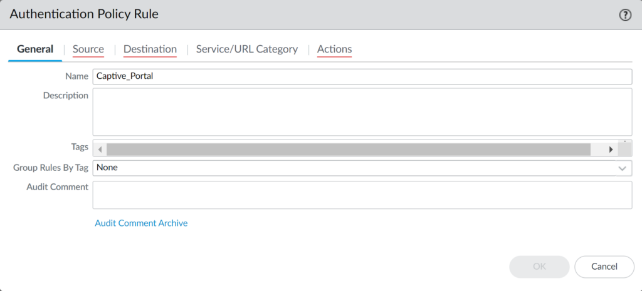This screenshot has height=291, width=642.
Task: Click the Name field containing Captive_Portal
Action: coord(362,76)
